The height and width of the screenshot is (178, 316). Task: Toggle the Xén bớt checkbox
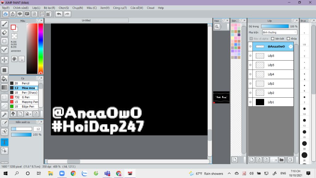(x=273, y=39)
